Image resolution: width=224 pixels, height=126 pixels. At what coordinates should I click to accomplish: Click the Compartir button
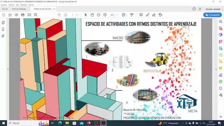pyautogui.click(x=212, y=15)
